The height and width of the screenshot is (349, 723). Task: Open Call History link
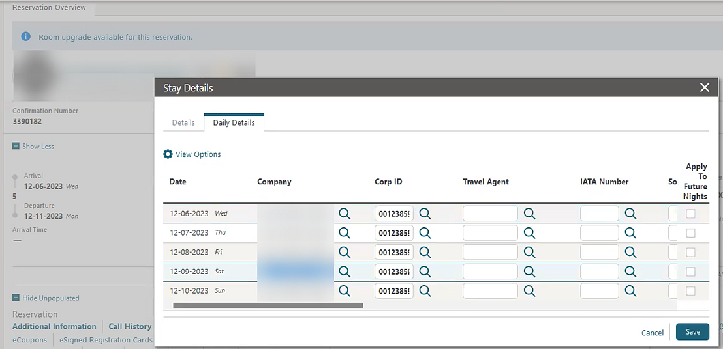coord(130,326)
